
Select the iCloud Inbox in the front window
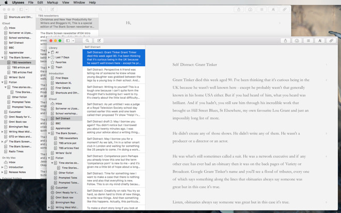59,103
